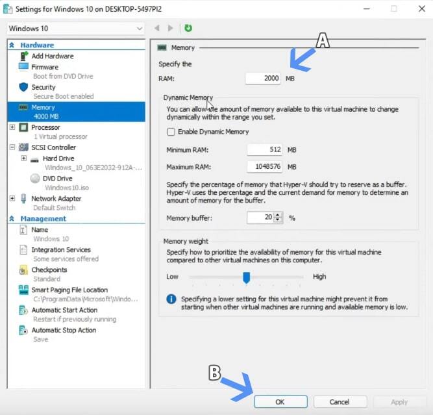Click 'Standard' under Checkpoints
Image resolution: width=433 pixels, height=415 pixels.
47,279
